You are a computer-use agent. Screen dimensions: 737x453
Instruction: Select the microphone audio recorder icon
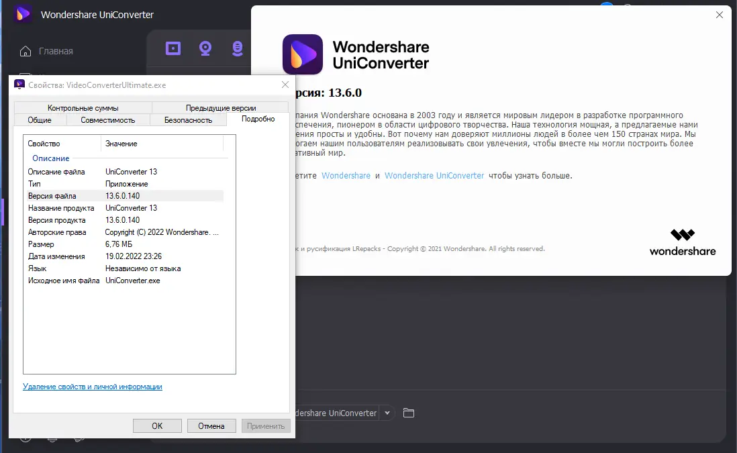click(237, 48)
